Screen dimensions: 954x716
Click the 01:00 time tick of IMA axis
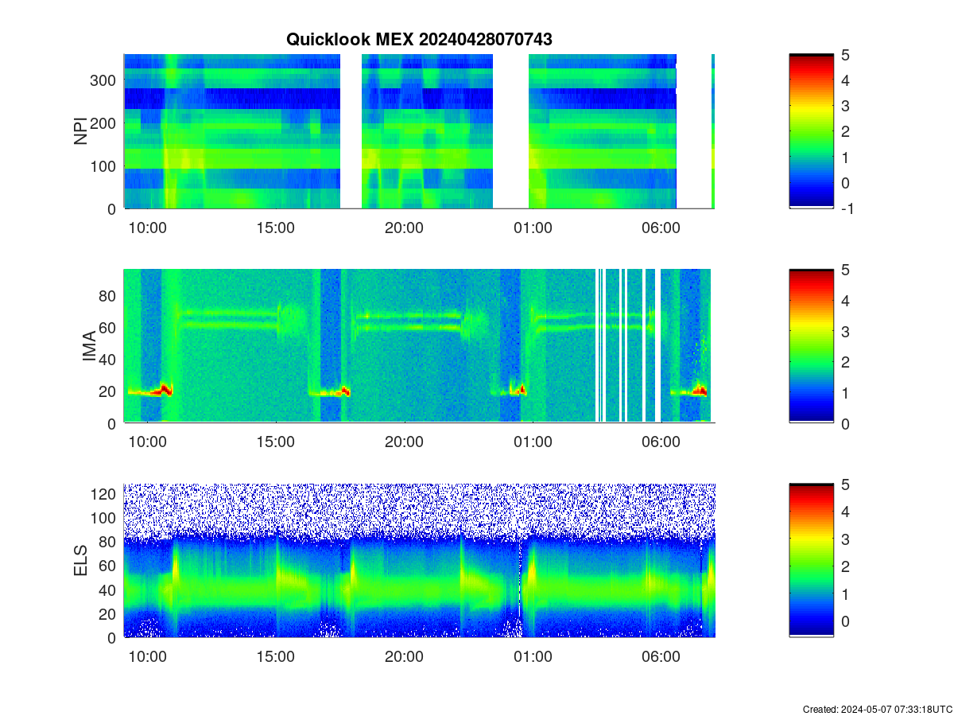tap(533, 443)
